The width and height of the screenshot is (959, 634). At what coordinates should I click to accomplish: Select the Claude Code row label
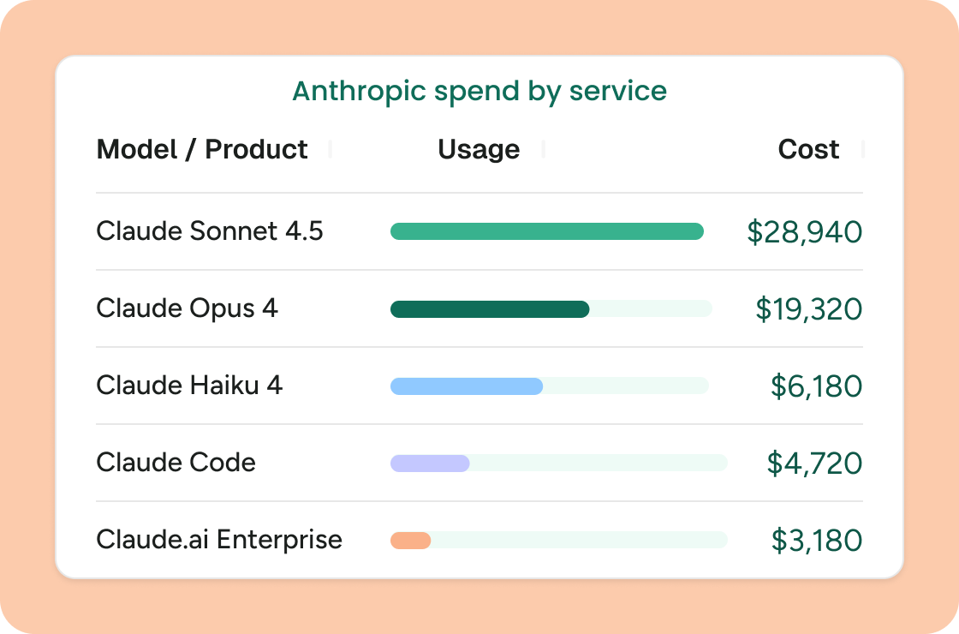tap(176, 463)
